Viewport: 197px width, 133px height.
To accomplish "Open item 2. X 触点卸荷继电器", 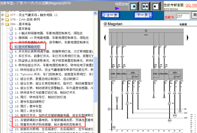I will point(49,33).
